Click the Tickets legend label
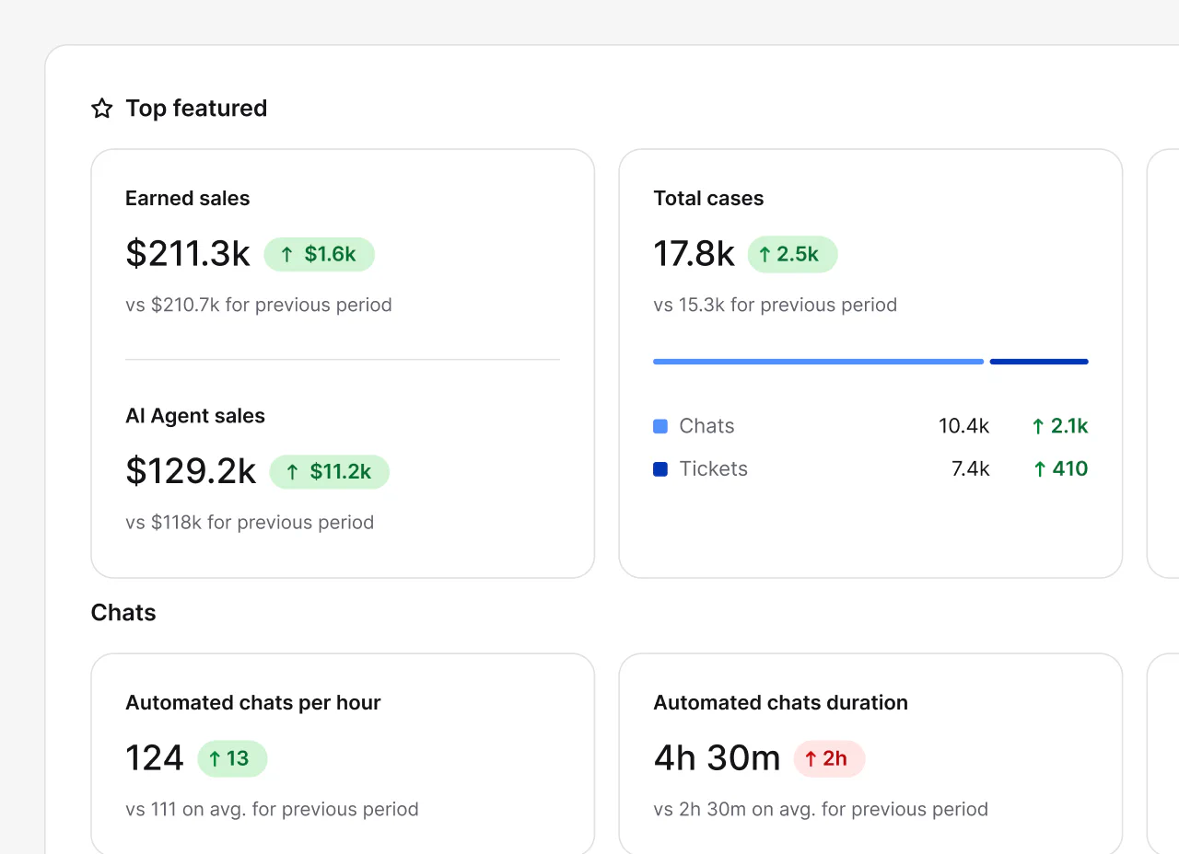 click(x=713, y=469)
